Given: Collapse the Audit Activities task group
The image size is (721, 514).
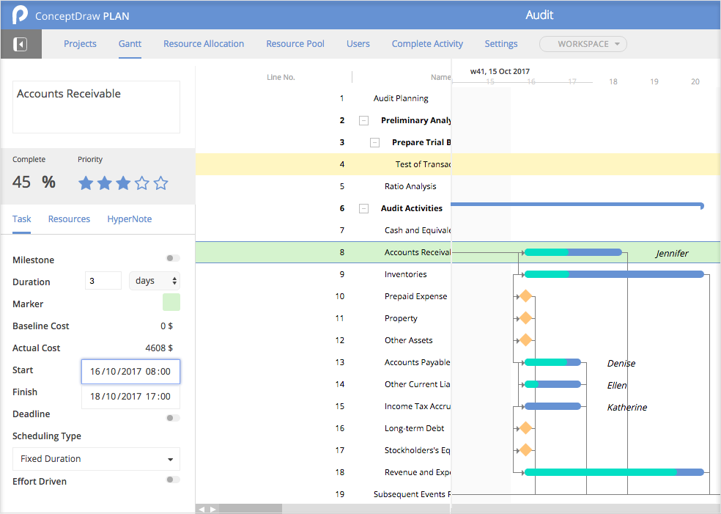Looking at the screenshot, I should click(x=363, y=208).
